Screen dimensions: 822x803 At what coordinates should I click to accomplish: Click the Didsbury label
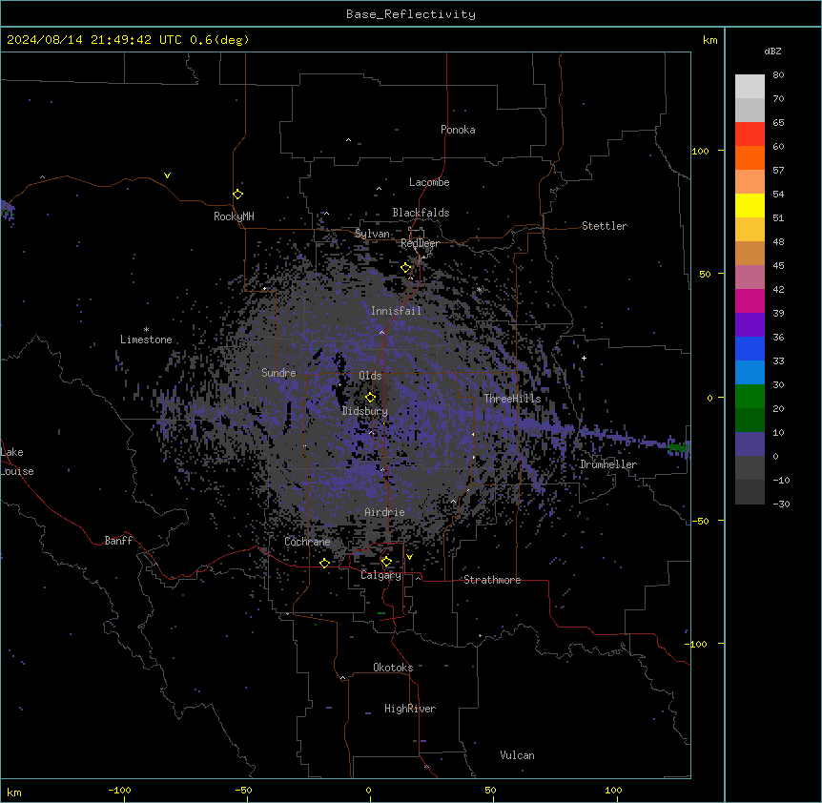pyautogui.click(x=365, y=411)
